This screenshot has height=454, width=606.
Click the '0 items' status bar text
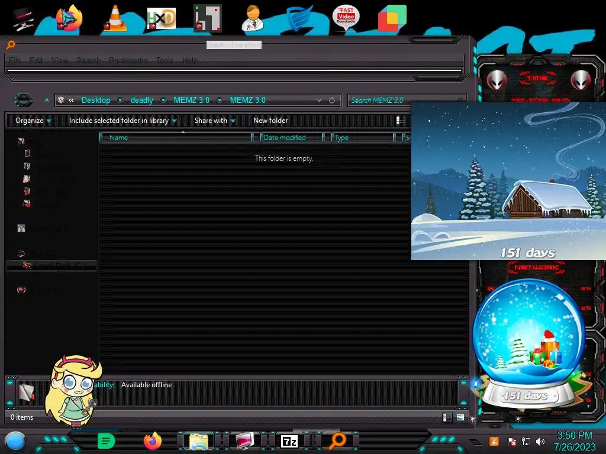coord(22,417)
